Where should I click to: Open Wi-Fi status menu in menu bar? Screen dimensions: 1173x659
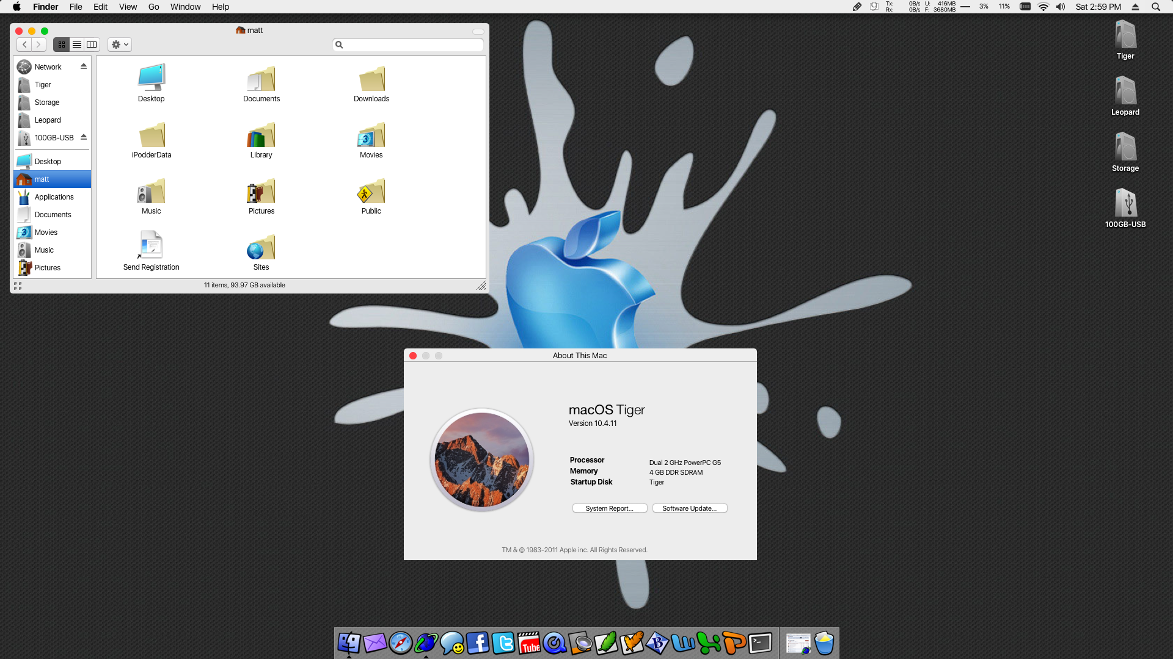pyautogui.click(x=1043, y=7)
